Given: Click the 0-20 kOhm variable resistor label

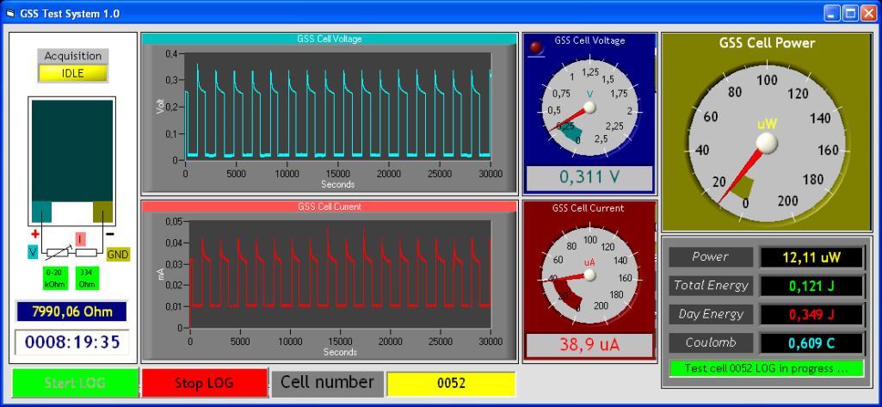Looking at the screenshot, I should 55,278.
